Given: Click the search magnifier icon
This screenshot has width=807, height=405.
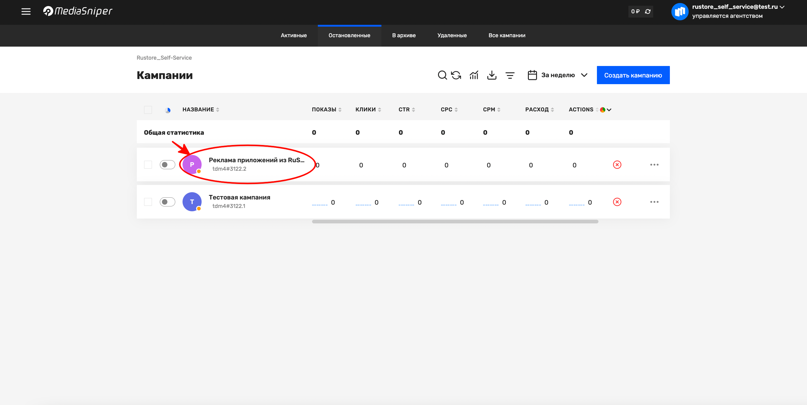Looking at the screenshot, I should [442, 75].
